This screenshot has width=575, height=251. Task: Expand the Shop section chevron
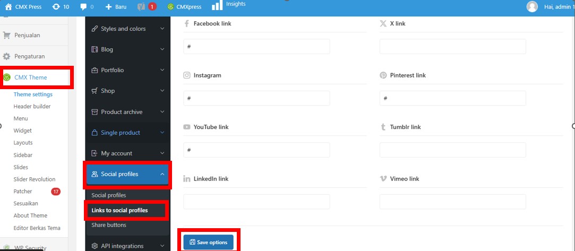coord(162,91)
